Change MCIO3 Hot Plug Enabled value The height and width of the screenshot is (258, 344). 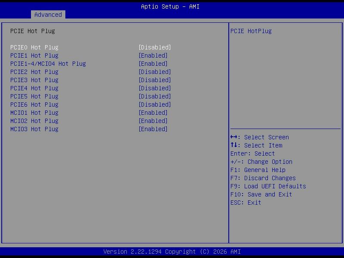(x=153, y=129)
